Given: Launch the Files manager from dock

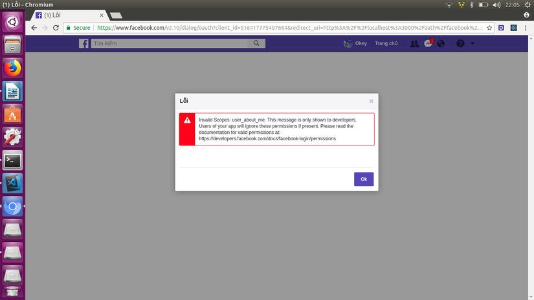Looking at the screenshot, I should click(x=12, y=45).
